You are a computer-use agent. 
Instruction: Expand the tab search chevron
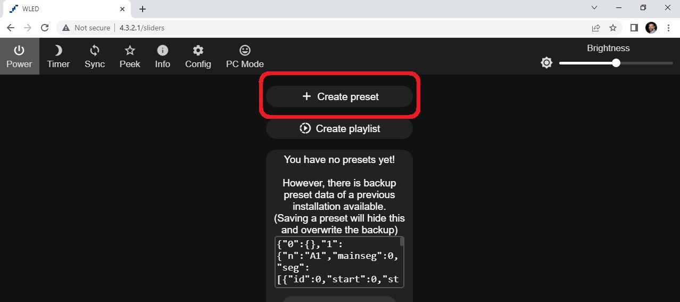(594, 8)
